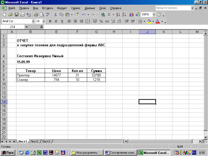This screenshot has width=208, height=156.
Task: Undo the last action
Action: [x=84, y=15]
